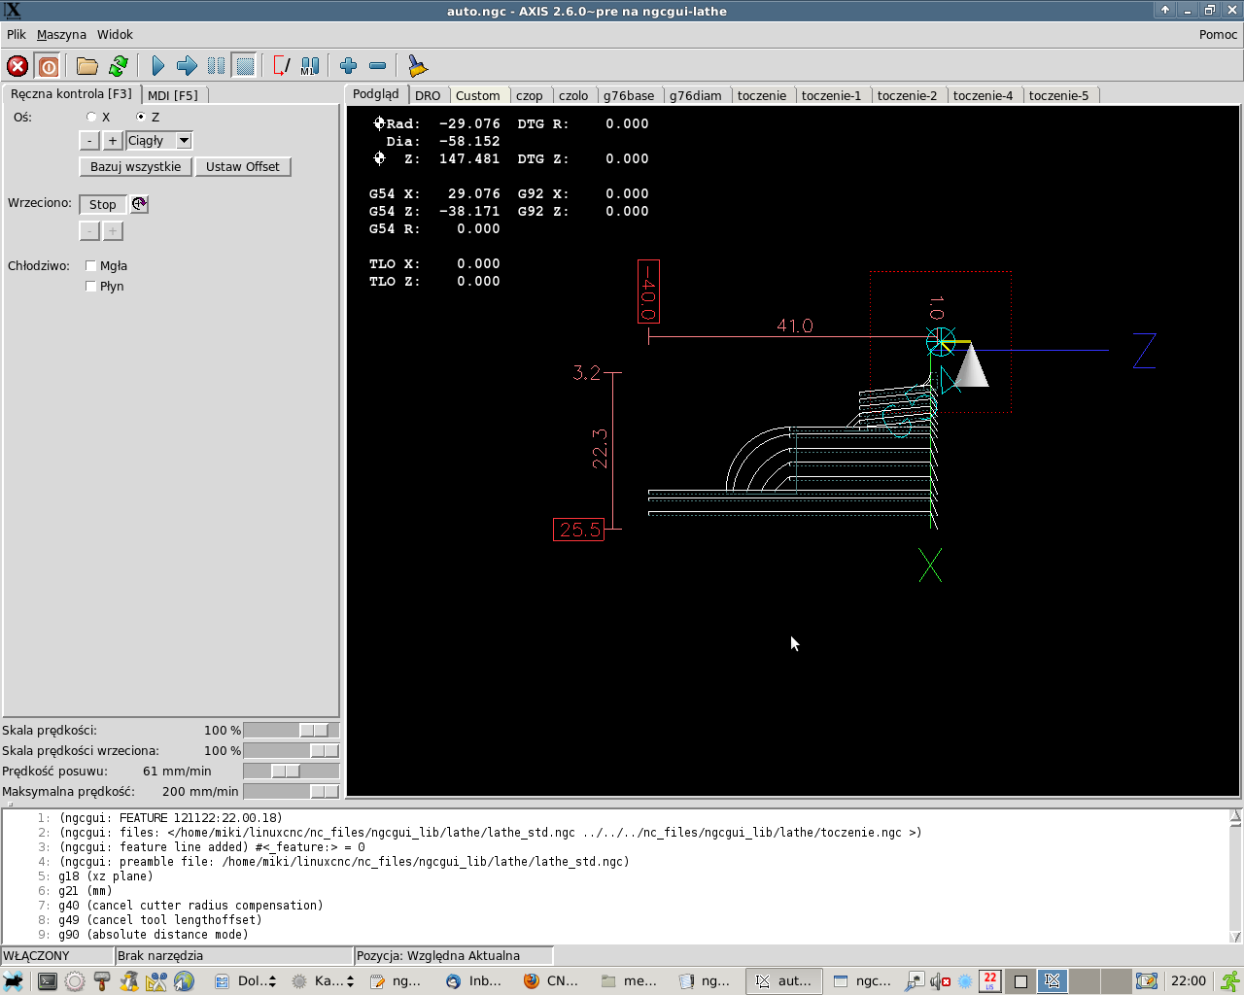Viewport: 1244px width, 995px height.
Task: Jog axis negative with minus button
Action: [89, 141]
